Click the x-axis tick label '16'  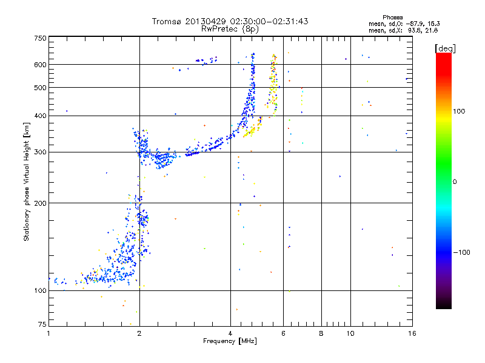pos(412,333)
